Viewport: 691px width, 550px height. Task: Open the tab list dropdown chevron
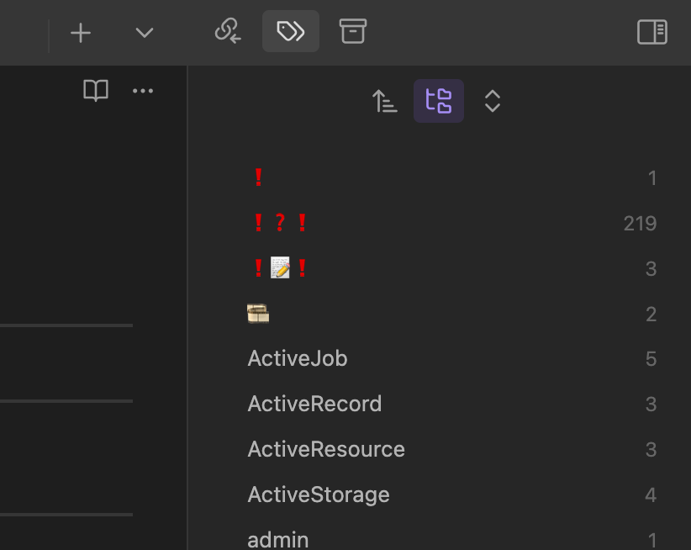pyautogui.click(x=145, y=33)
